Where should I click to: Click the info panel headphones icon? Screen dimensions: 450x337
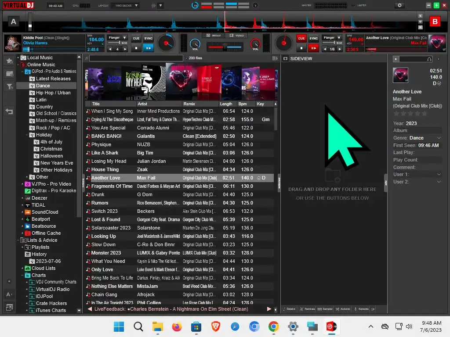coord(429,59)
